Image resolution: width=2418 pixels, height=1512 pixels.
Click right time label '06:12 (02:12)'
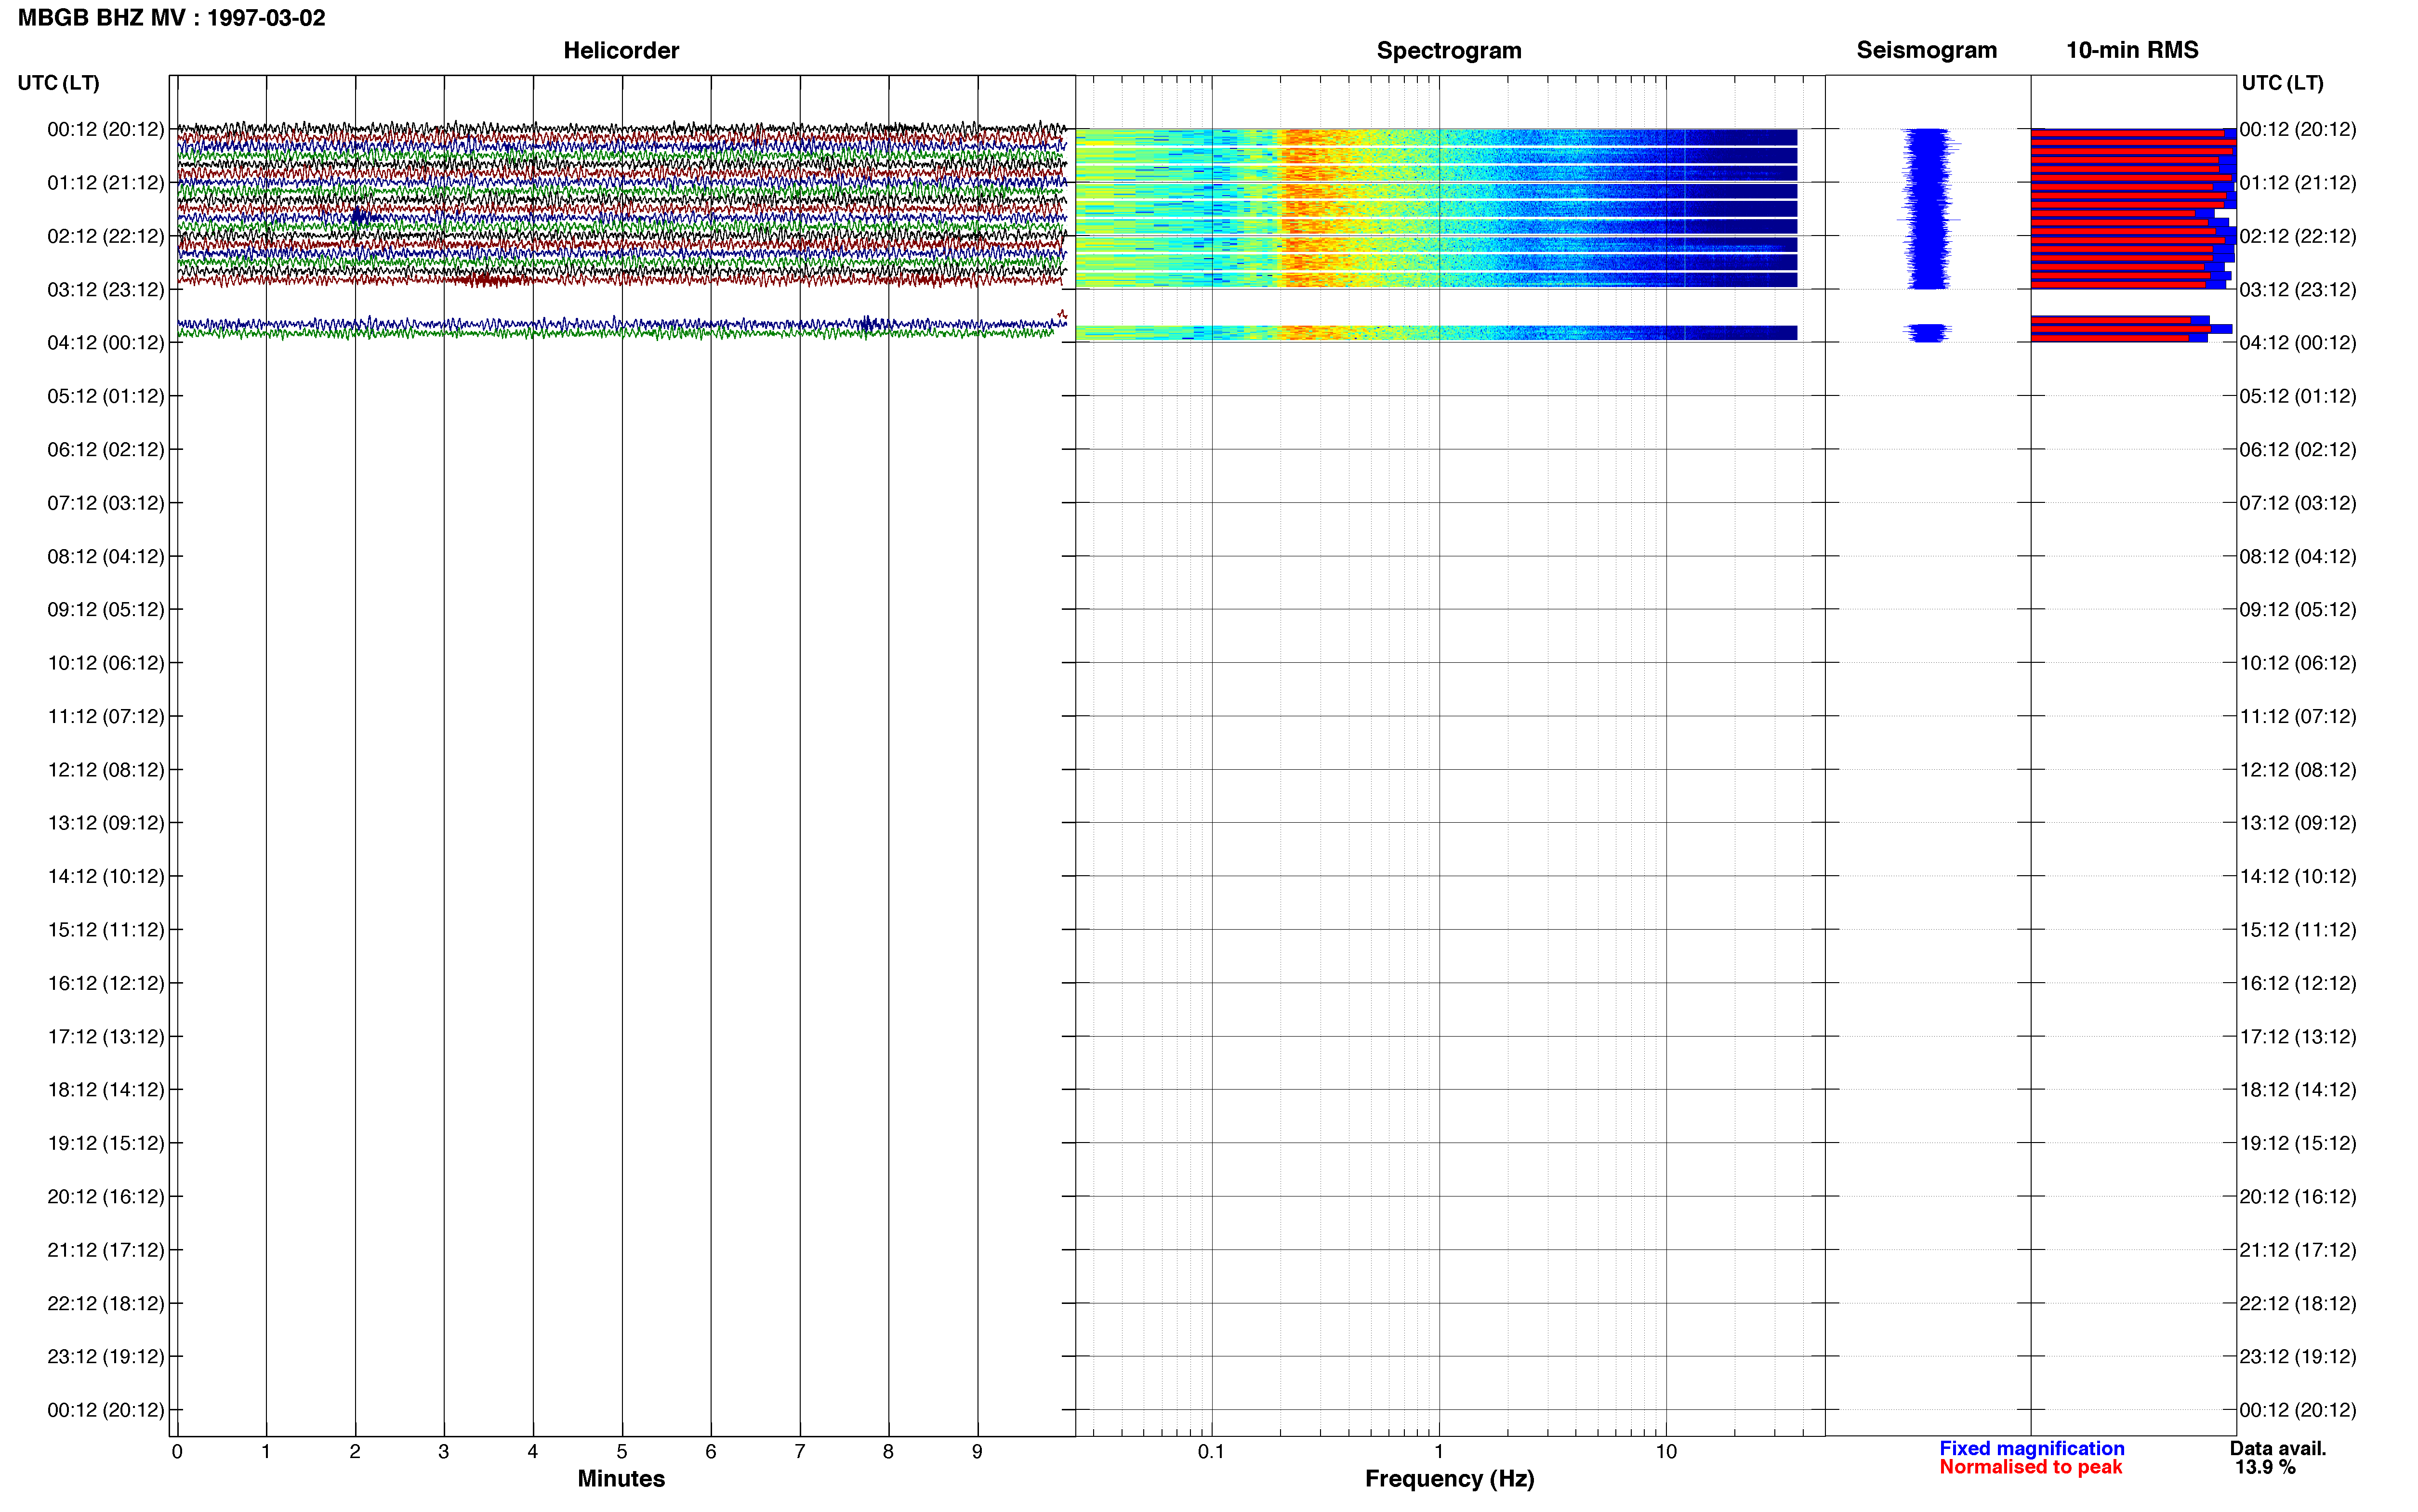pos(2298,450)
